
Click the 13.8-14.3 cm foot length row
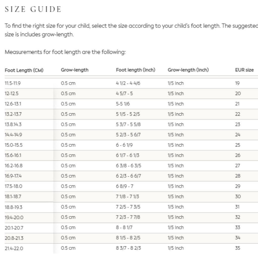[x=13, y=124]
